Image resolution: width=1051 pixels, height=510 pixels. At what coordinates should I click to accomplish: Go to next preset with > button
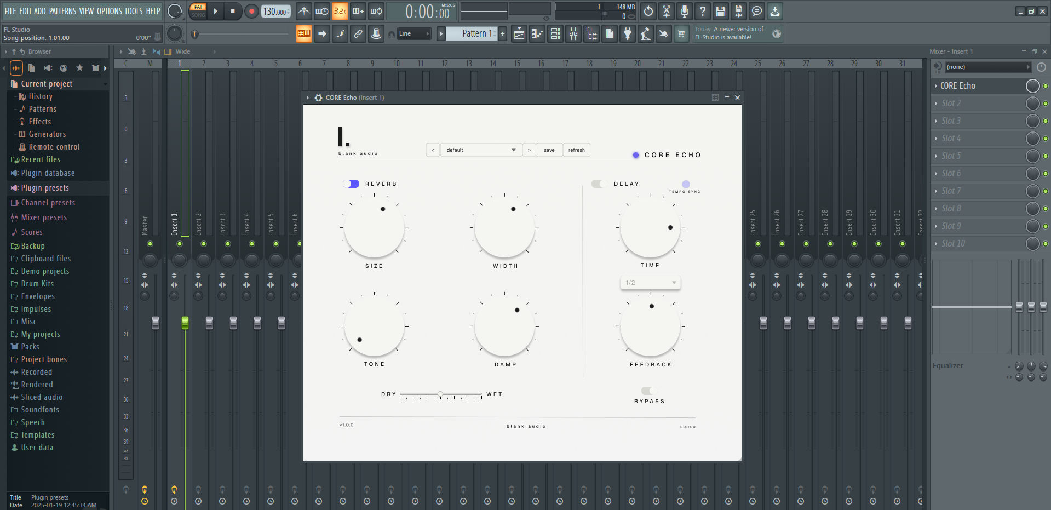tap(529, 150)
